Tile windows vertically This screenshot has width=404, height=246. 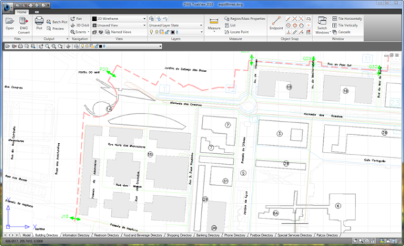345,26
